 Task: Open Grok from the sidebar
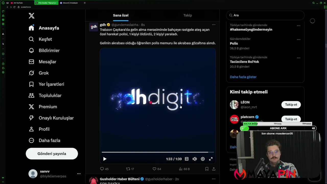pos(39,73)
